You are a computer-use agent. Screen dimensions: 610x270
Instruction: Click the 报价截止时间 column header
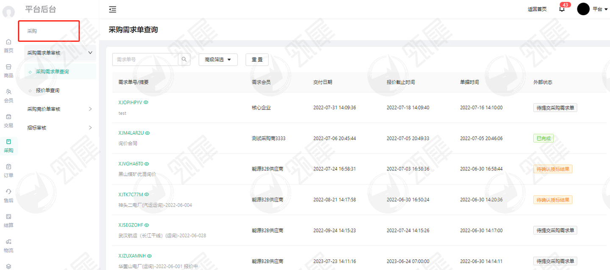(x=401, y=82)
